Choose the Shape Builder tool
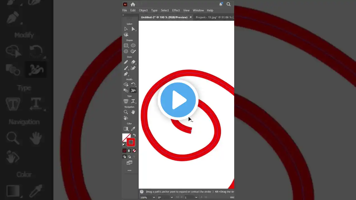The height and width of the screenshot is (200, 356). pyautogui.click(x=126, y=84)
